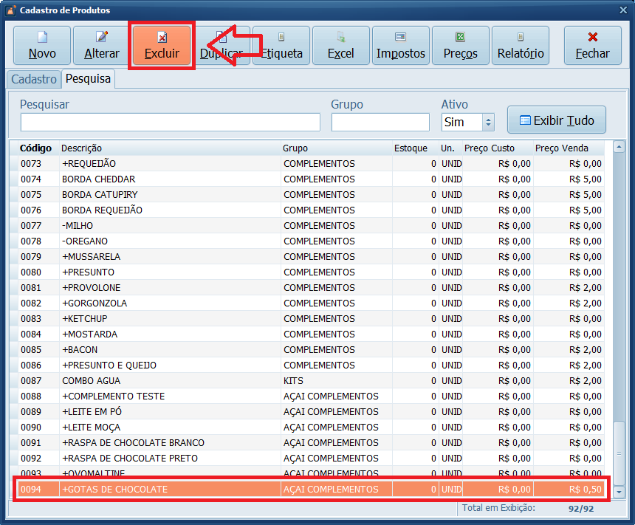Open Alterar to edit the product

102,45
